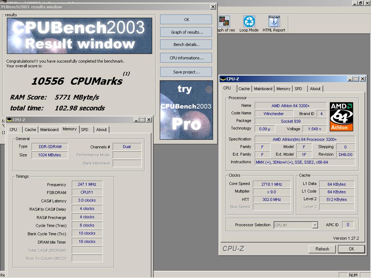Image resolution: width=371 pixels, height=278 pixels.
Task: Click the Technology value '0.09 µ'
Action: pyautogui.click(x=264, y=129)
